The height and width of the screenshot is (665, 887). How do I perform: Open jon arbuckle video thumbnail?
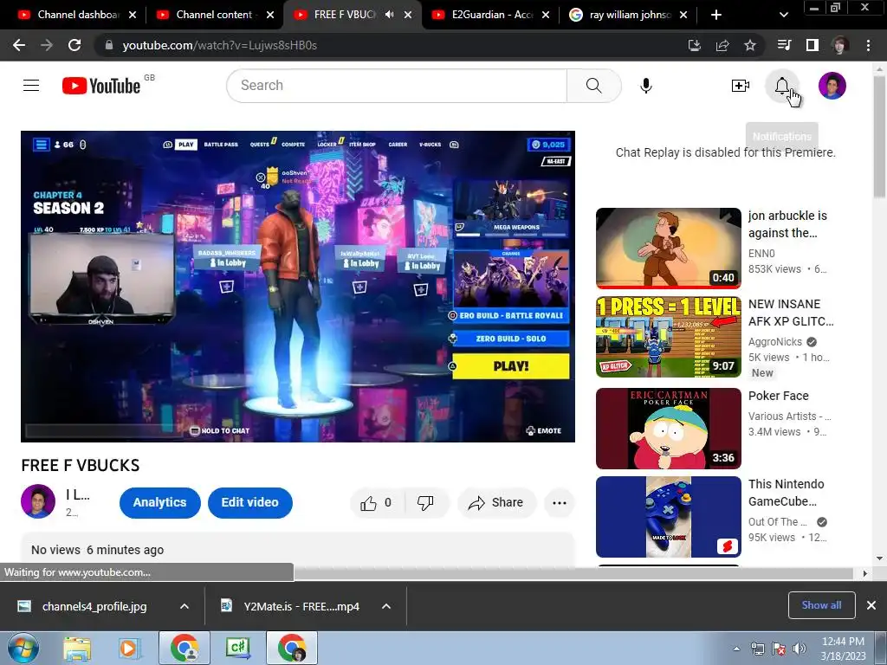[x=669, y=249]
